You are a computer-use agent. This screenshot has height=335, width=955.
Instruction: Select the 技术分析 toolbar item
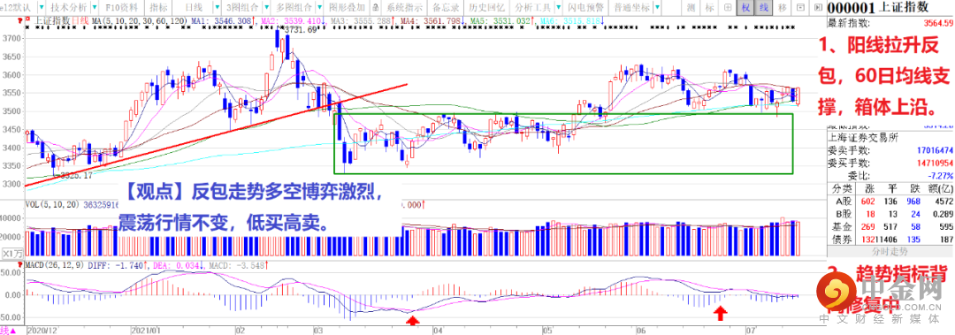69,7
